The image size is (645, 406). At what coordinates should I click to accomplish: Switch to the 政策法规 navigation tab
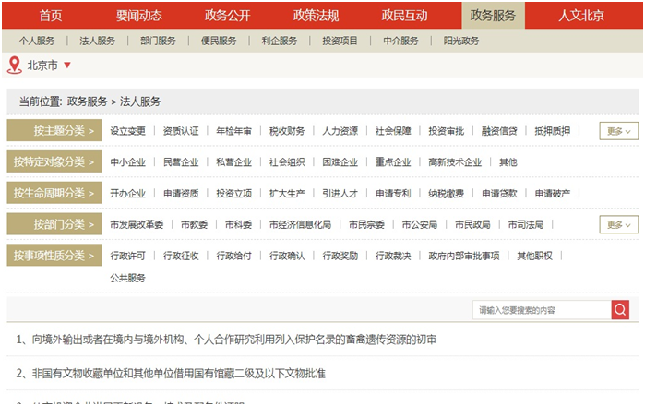pos(316,15)
